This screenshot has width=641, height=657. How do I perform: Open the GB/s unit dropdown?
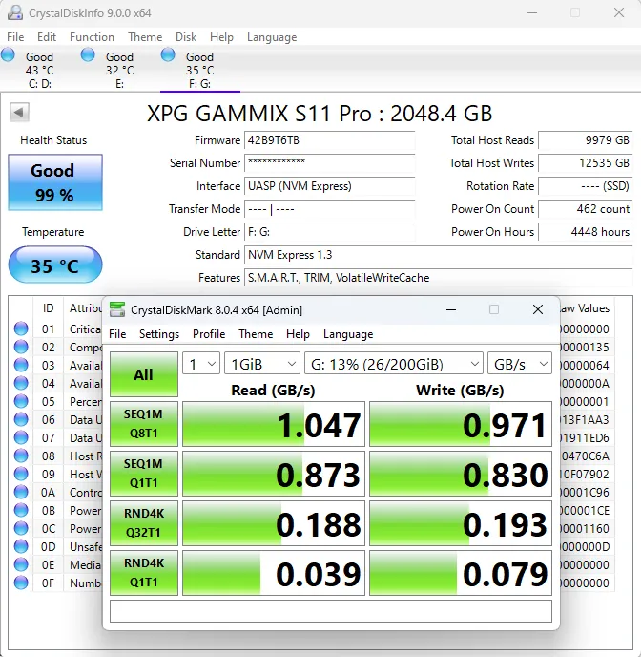tap(519, 364)
